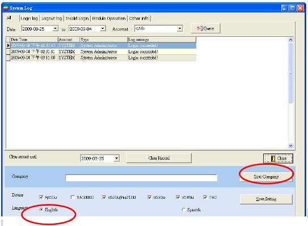
Task: Open the Logout log tab
Action: 52,18
